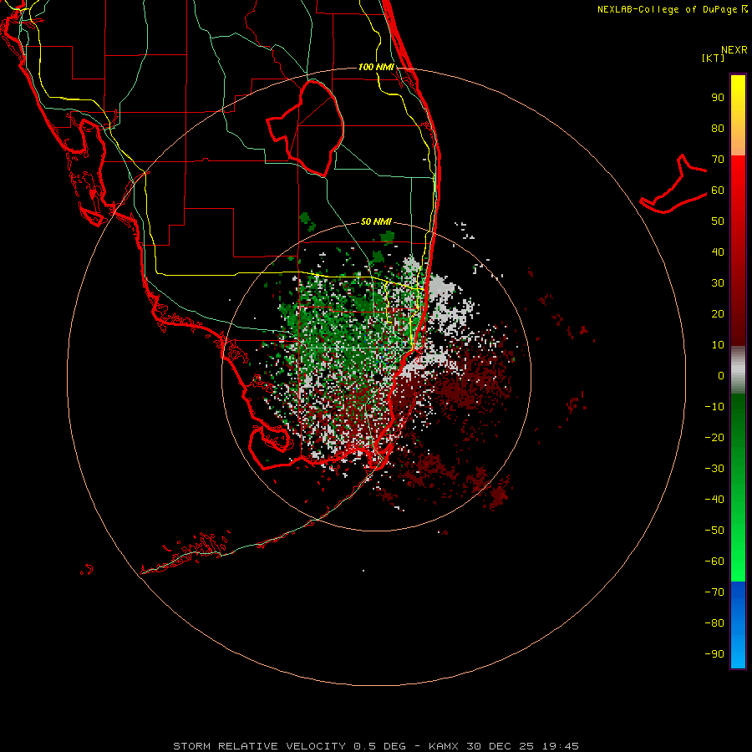
Task: Click the NEXLAB-College of DuPage watermark text
Action: (x=672, y=9)
